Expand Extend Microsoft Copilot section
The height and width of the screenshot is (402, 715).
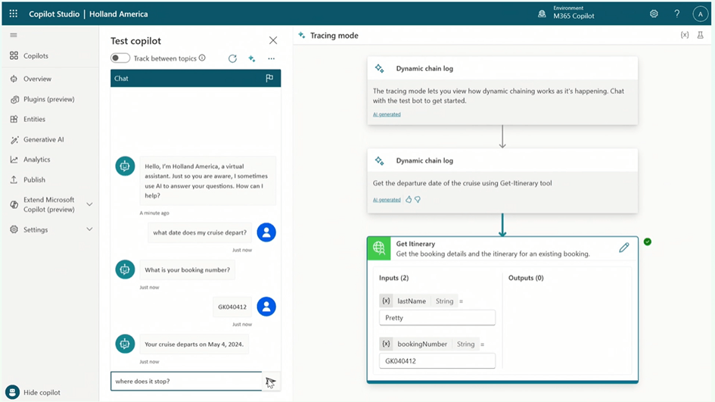(89, 204)
